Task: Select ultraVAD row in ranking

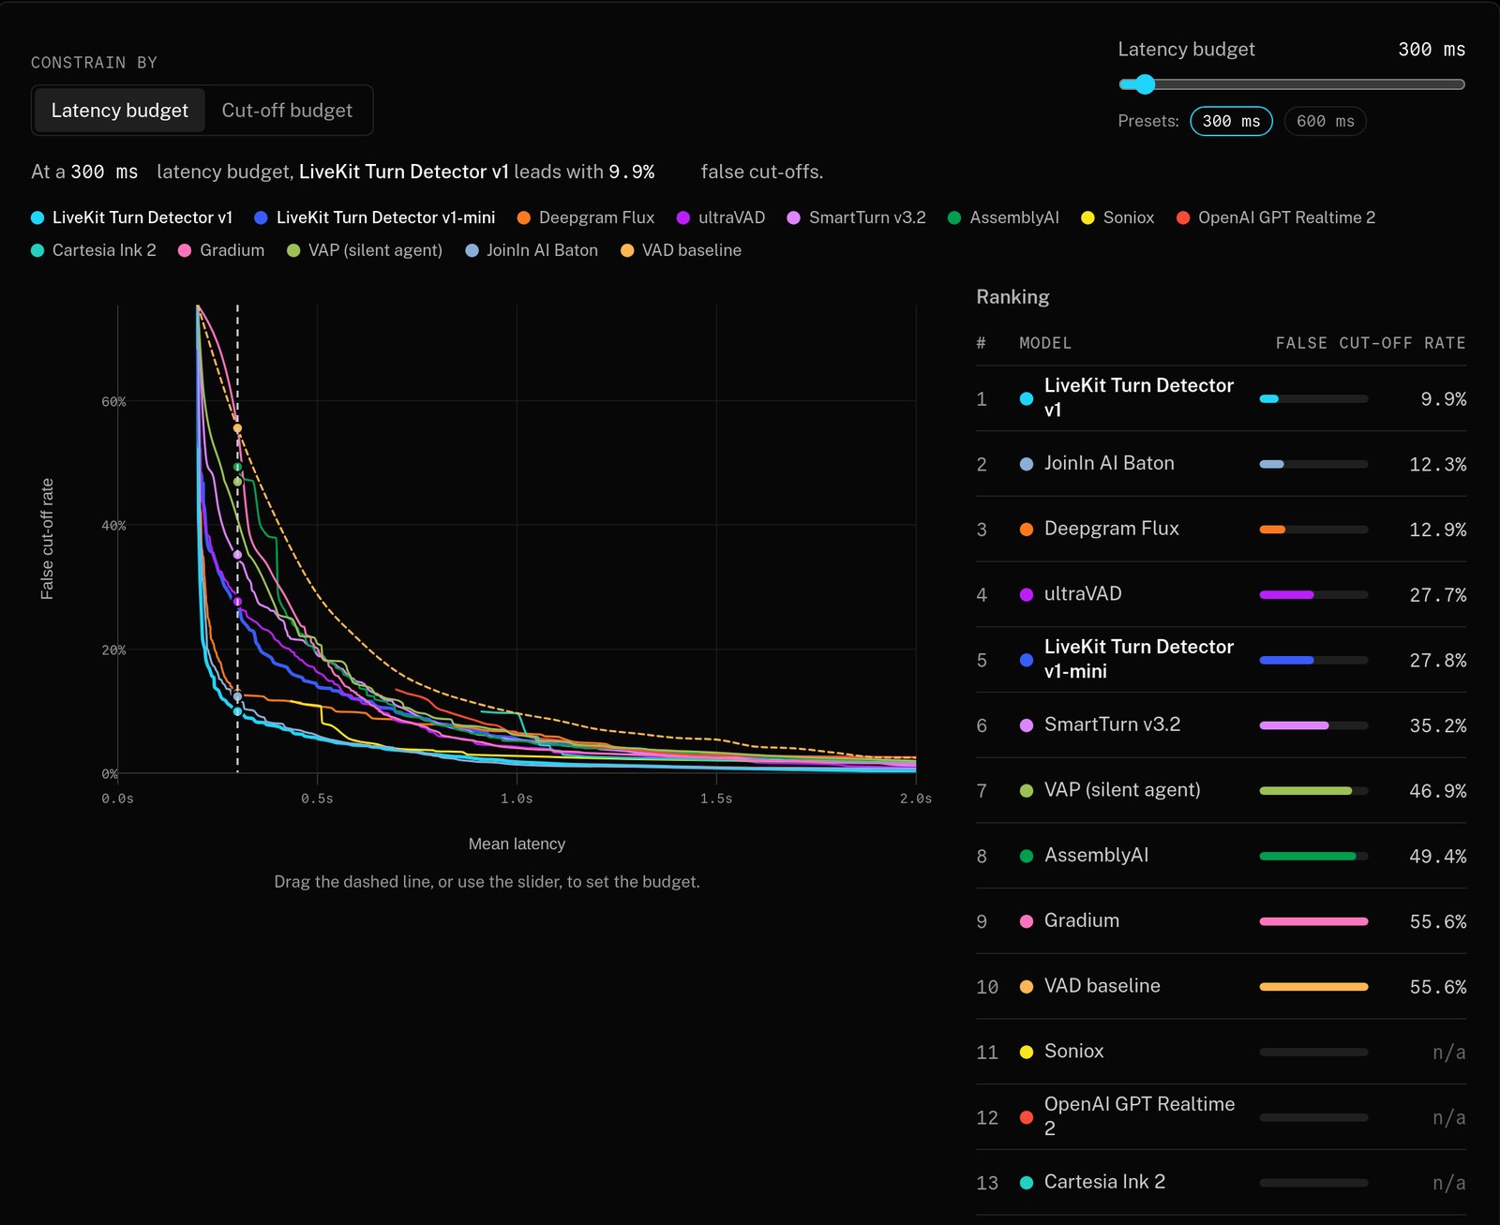Action: pos(1221,594)
